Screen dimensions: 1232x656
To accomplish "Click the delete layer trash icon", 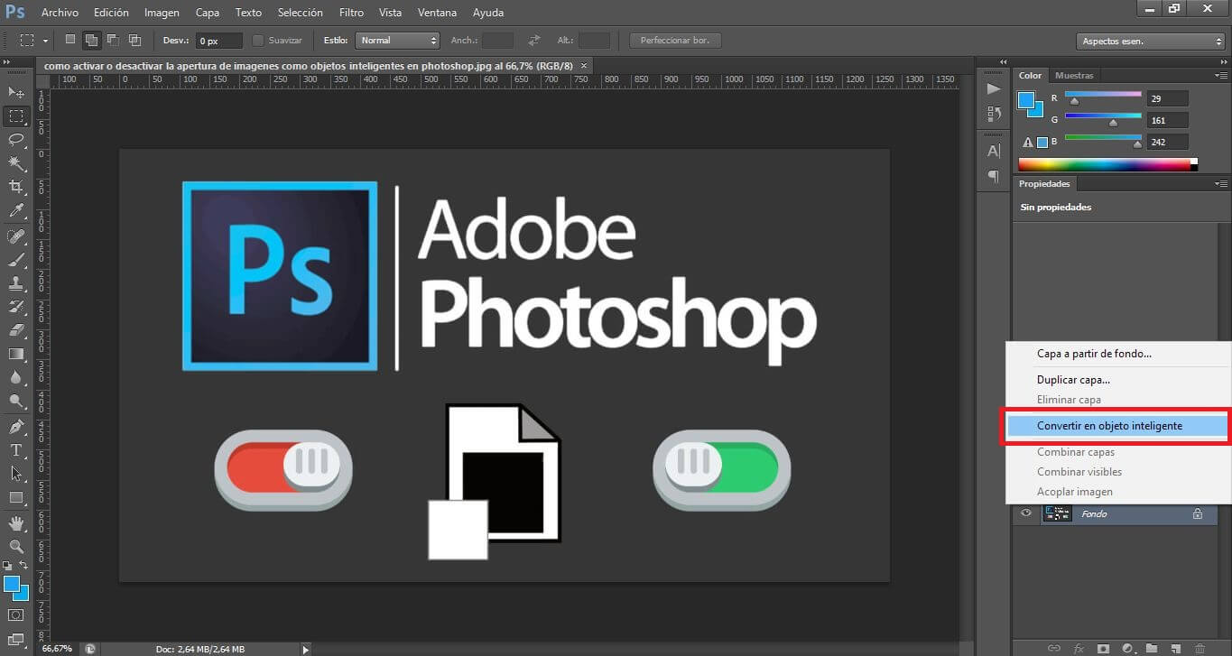I will pos(1200,648).
